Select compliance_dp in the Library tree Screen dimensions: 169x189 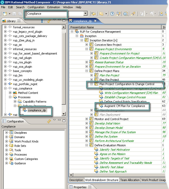[x=37, y=110]
